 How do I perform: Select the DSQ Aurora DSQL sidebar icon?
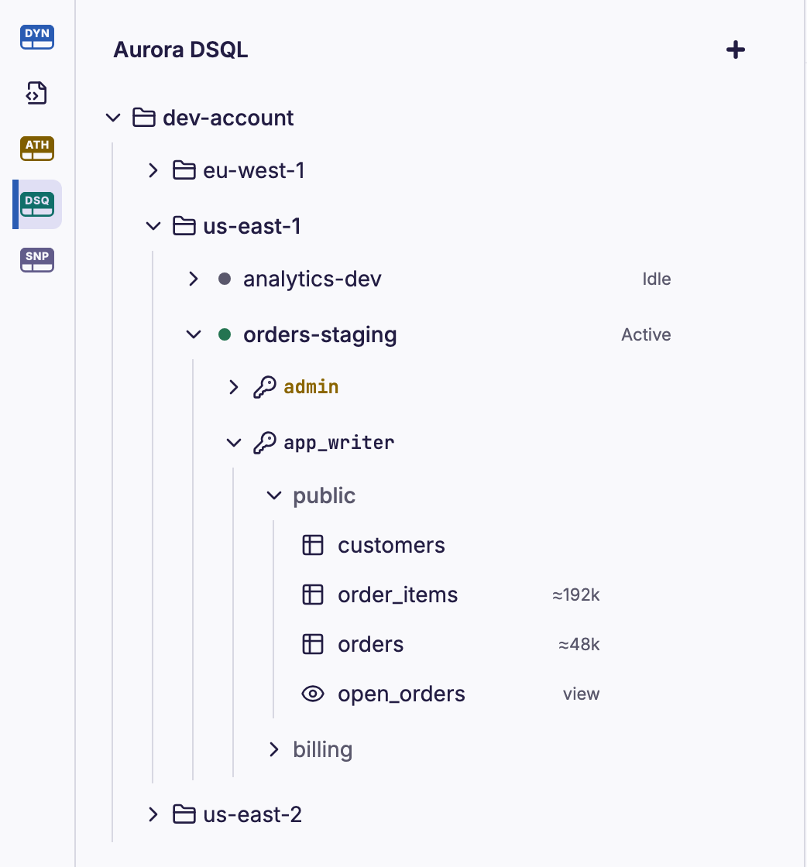pyautogui.click(x=37, y=204)
